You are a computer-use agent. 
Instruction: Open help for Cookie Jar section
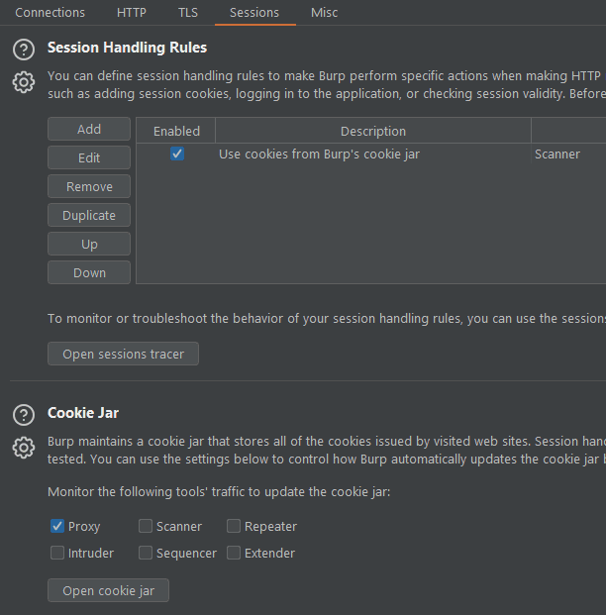(24, 414)
